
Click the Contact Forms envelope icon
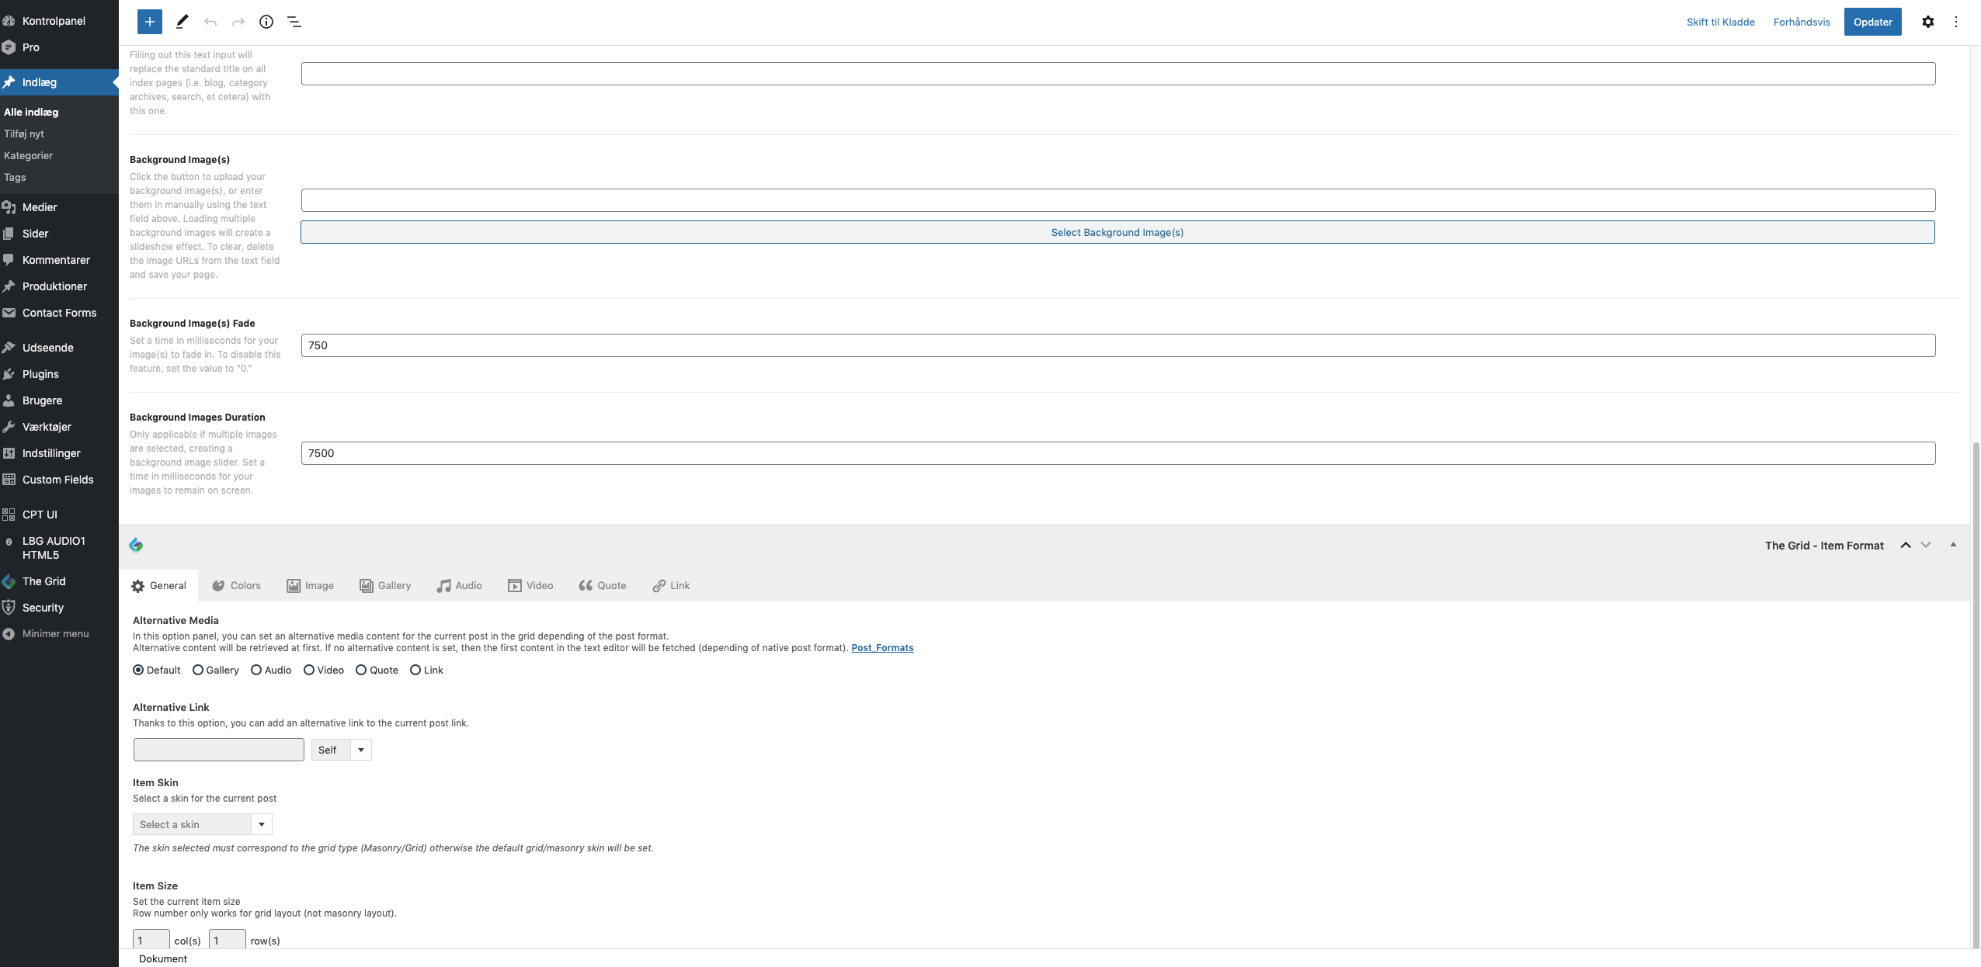pos(9,313)
